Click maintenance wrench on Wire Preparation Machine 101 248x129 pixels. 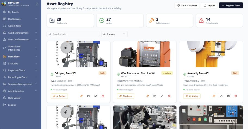coord(148,96)
